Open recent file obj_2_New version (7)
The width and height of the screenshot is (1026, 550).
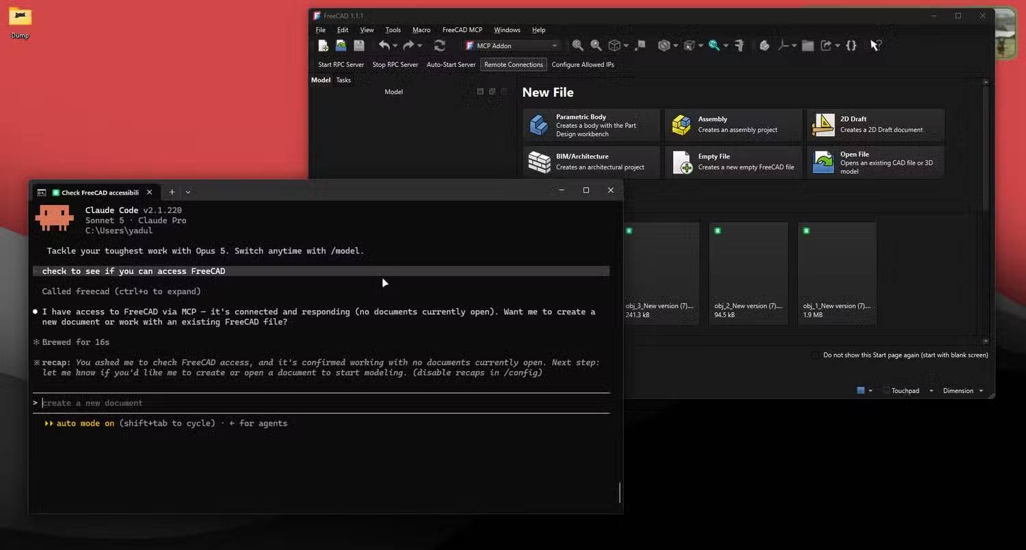[749, 273]
